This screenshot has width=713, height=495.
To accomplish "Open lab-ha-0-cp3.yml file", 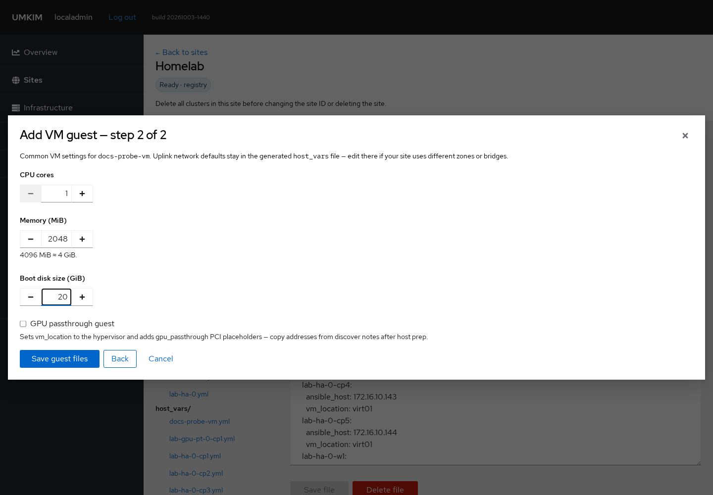I will pyautogui.click(x=196, y=491).
